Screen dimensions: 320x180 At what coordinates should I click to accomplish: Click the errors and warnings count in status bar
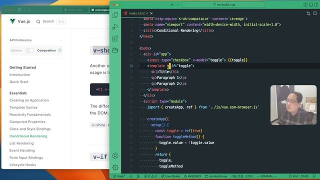(150, 176)
